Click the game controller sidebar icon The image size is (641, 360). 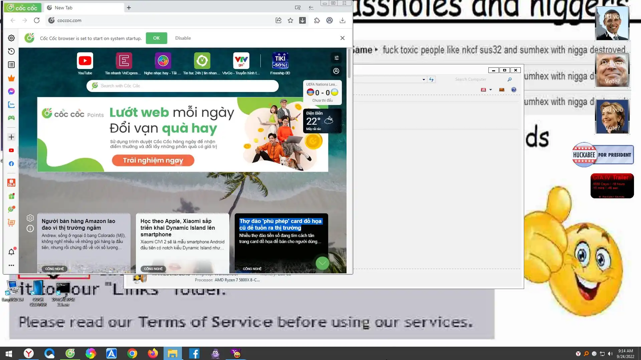point(11,118)
